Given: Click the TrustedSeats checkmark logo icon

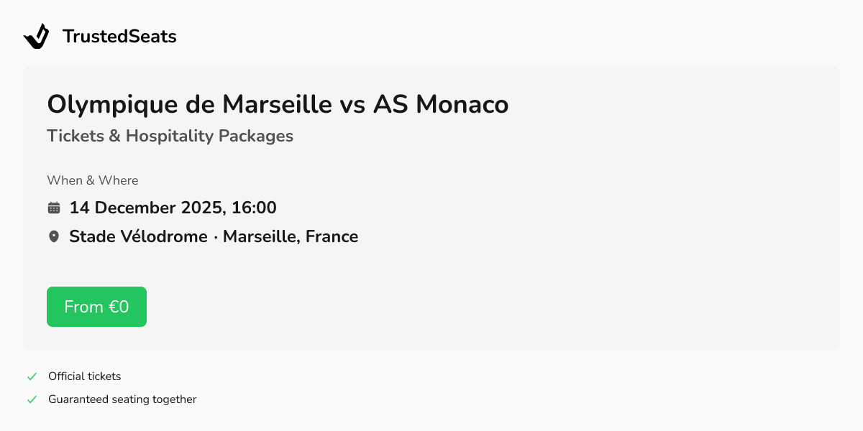Looking at the screenshot, I should coord(37,36).
